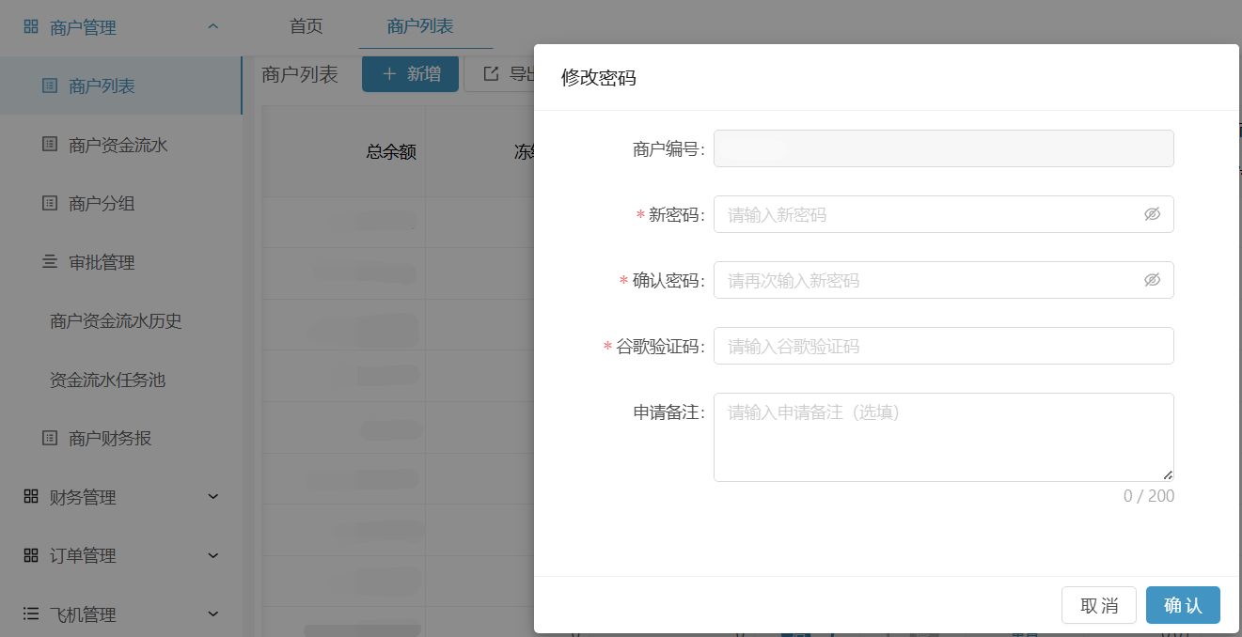Click inside the 谷歌验证码 input field
This screenshot has height=637, width=1242.
click(x=943, y=346)
